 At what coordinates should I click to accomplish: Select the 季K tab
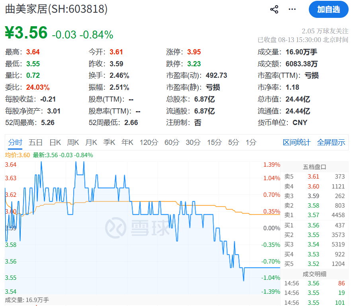[109, 142]
